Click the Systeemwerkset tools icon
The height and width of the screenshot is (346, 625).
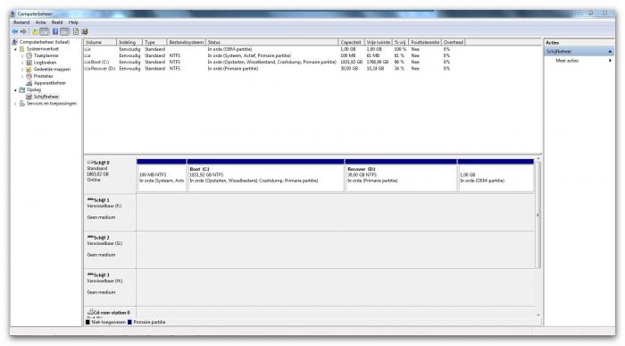tap(22, 48)
